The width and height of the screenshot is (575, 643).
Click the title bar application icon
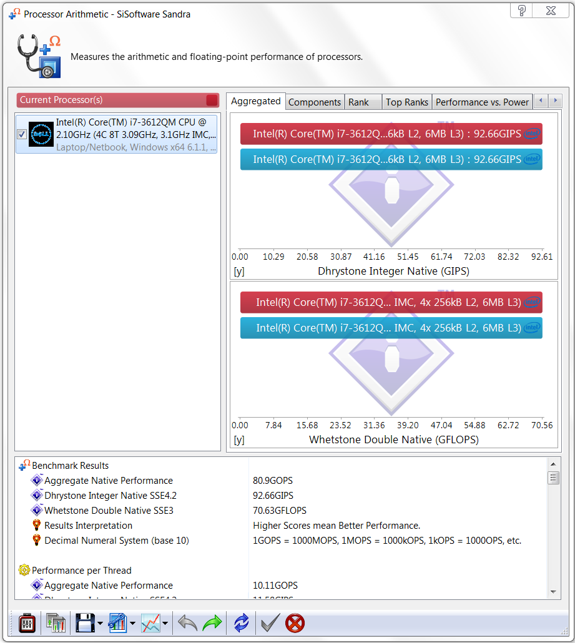click(14, 14)
